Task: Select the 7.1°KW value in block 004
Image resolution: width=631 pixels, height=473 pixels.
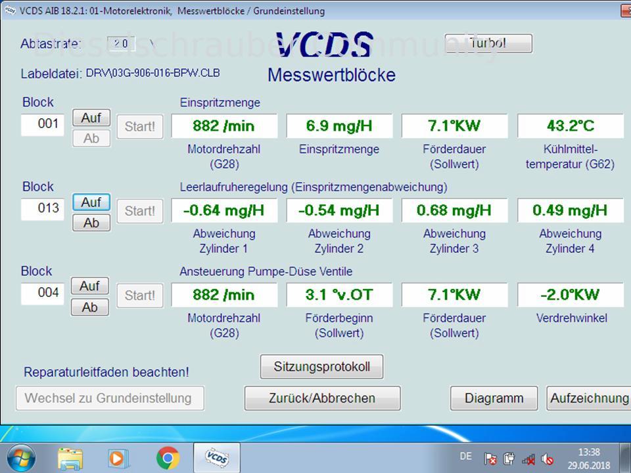Action: pyautogui.click(x=454, y=295)
